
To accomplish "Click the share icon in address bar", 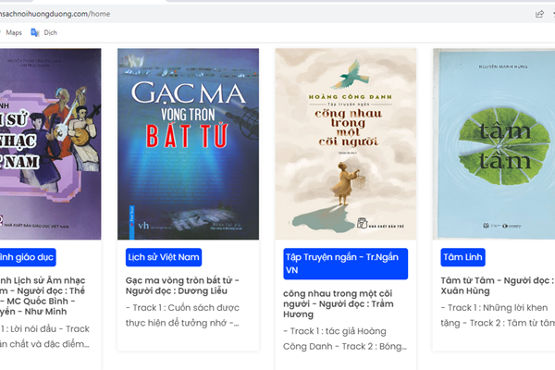I will pos(539,14).
